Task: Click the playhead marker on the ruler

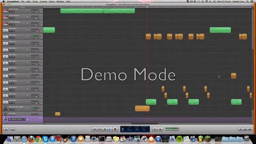Action: point(147,7)
